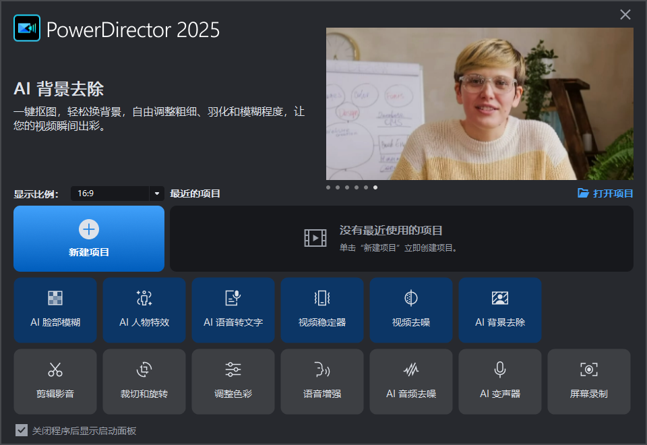Open the AI 音频去噪 tool
The image size is (647, 445).
(411, 381)
